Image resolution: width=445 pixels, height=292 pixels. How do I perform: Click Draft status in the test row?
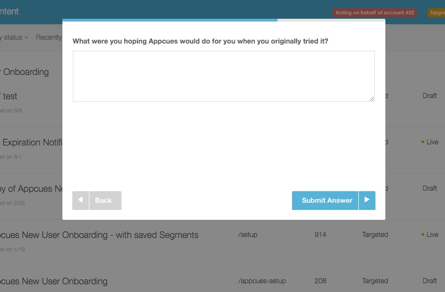point(430,96)
